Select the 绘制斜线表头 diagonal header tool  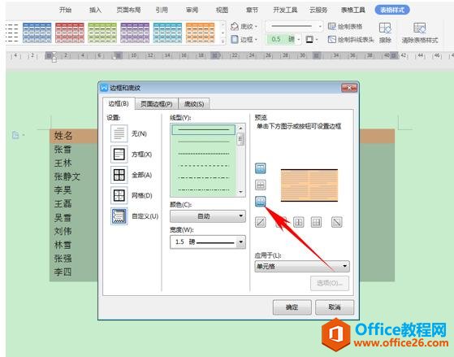tap(351, 39)
